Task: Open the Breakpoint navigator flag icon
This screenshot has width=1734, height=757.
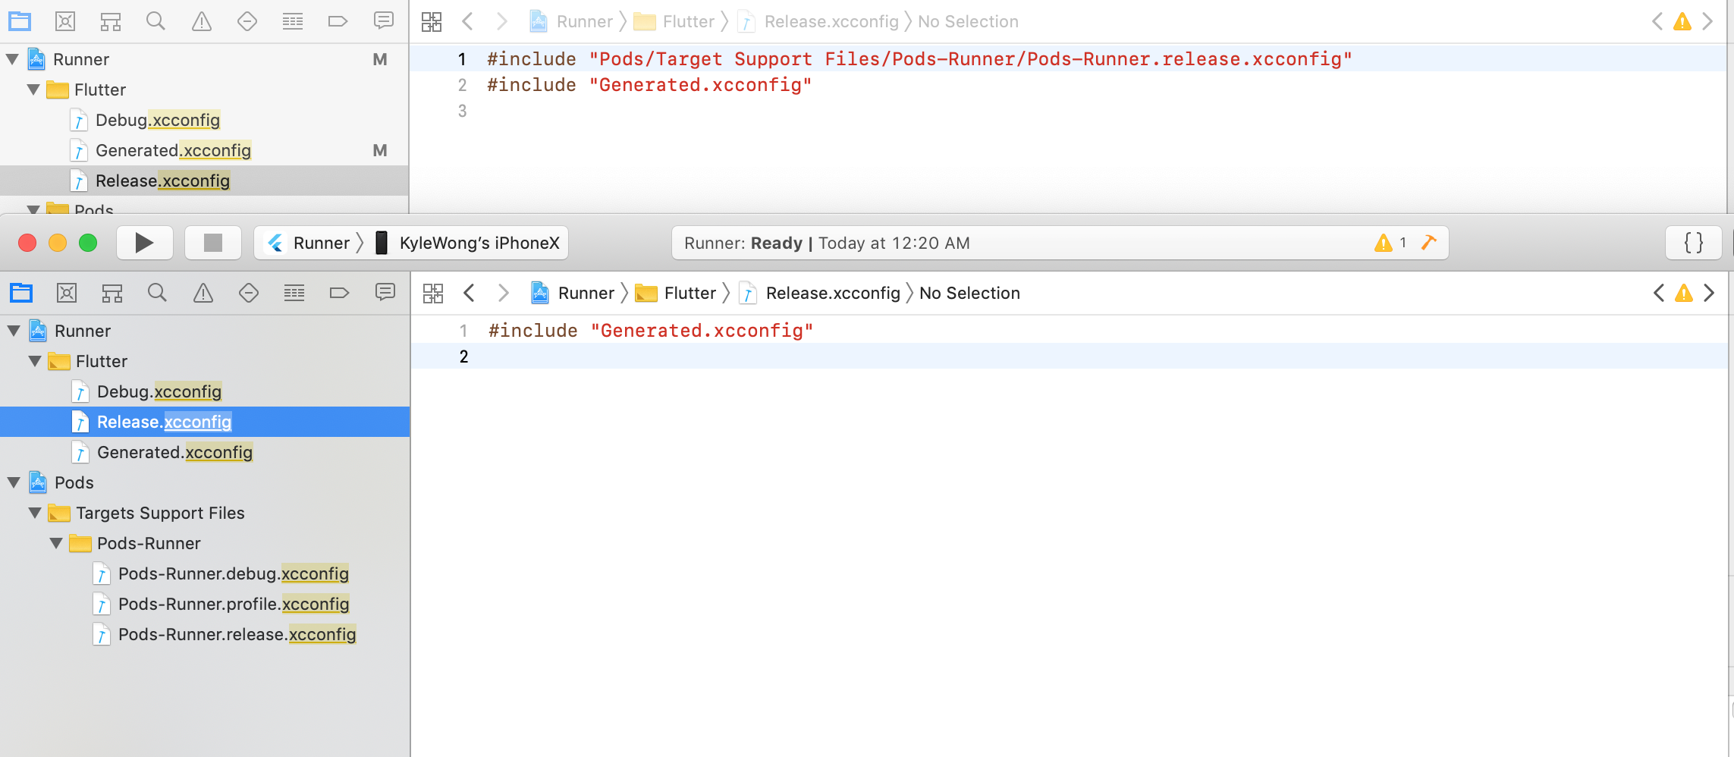Action: (x=340, y=292)
